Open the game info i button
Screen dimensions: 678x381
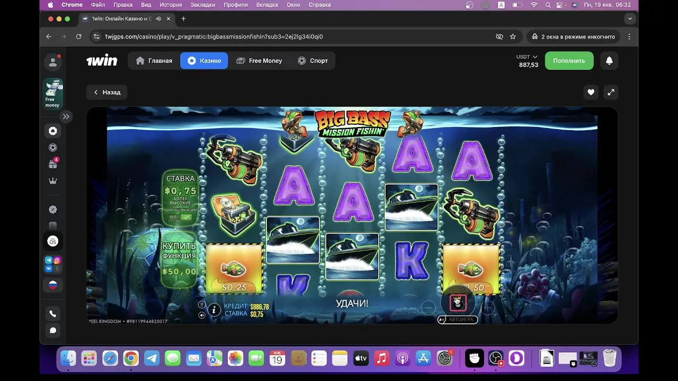point(214,310)
